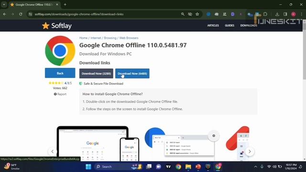Follow the Home breadcrumb link
Viewport: 306px width, 172px height.
tap(83, 38)
